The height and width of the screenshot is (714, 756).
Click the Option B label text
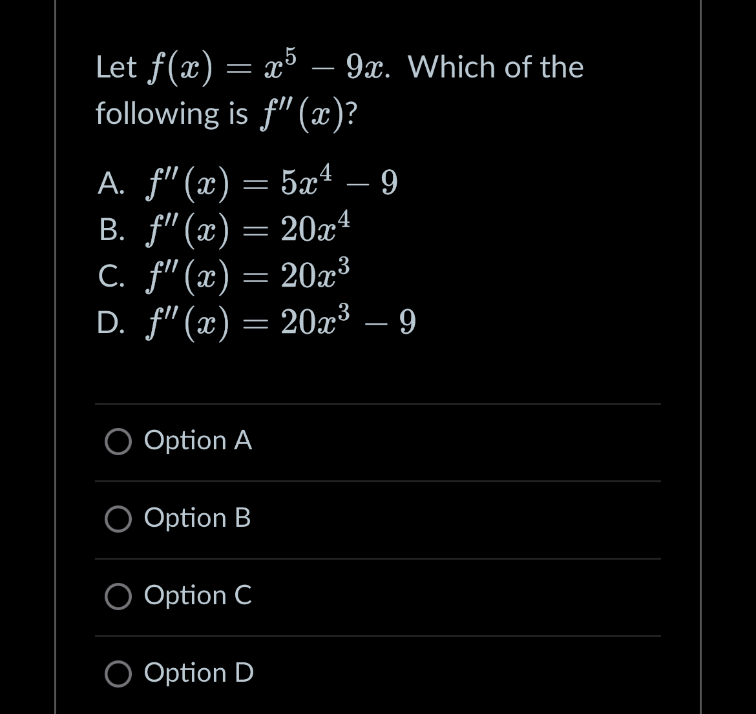tap(197, 518)
